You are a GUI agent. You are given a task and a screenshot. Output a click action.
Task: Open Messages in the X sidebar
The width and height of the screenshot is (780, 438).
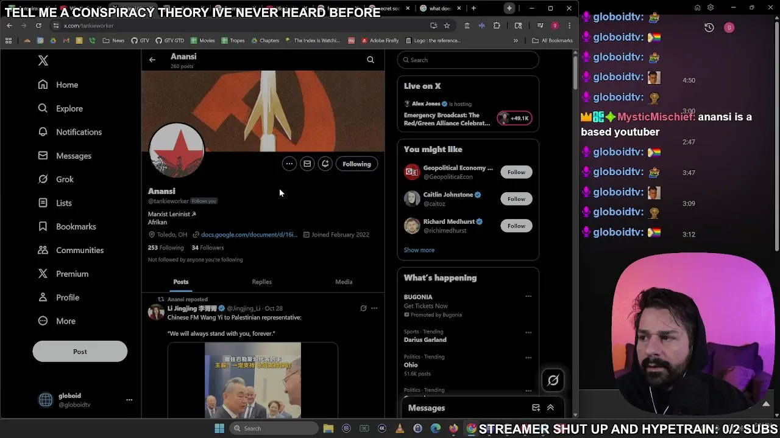(x=65, y=156)
